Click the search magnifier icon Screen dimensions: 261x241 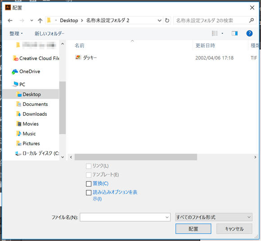[x=252, y=20]
